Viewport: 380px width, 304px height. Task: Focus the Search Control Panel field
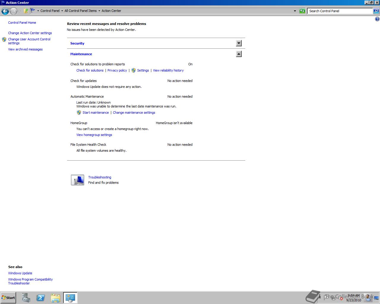[340, 11]
